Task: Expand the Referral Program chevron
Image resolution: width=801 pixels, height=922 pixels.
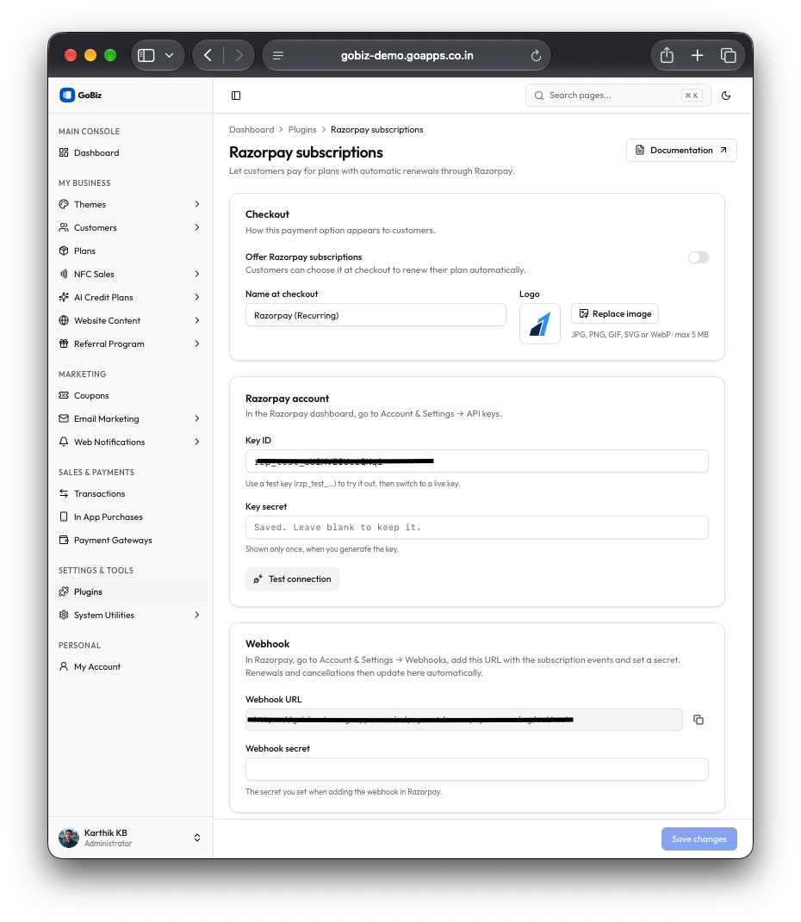Action: click(x=197, y=344)
